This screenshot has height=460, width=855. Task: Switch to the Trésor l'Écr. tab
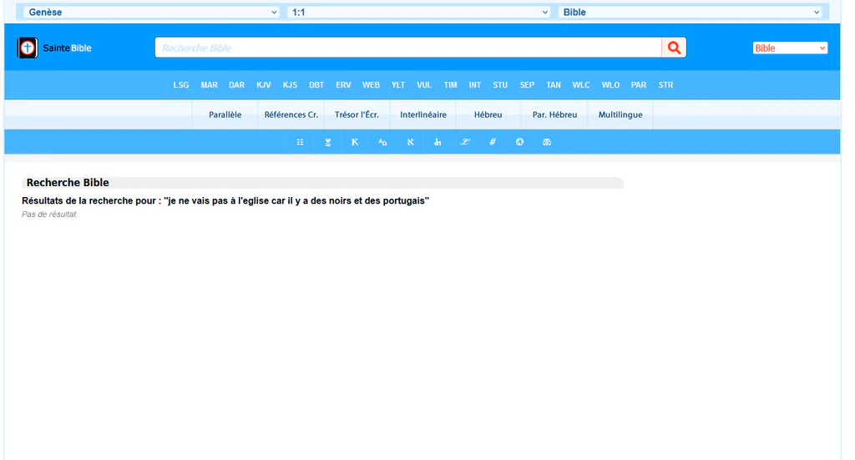pos(357,114)
